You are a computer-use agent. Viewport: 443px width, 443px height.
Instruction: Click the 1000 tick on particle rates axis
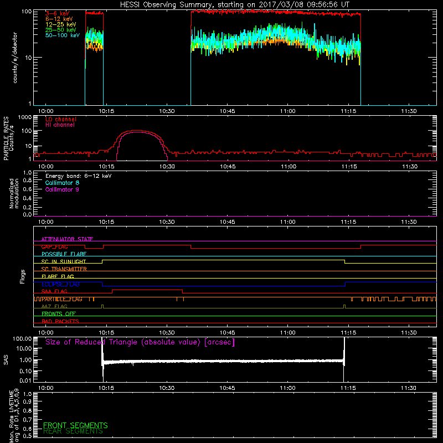[x=25, y=117]
